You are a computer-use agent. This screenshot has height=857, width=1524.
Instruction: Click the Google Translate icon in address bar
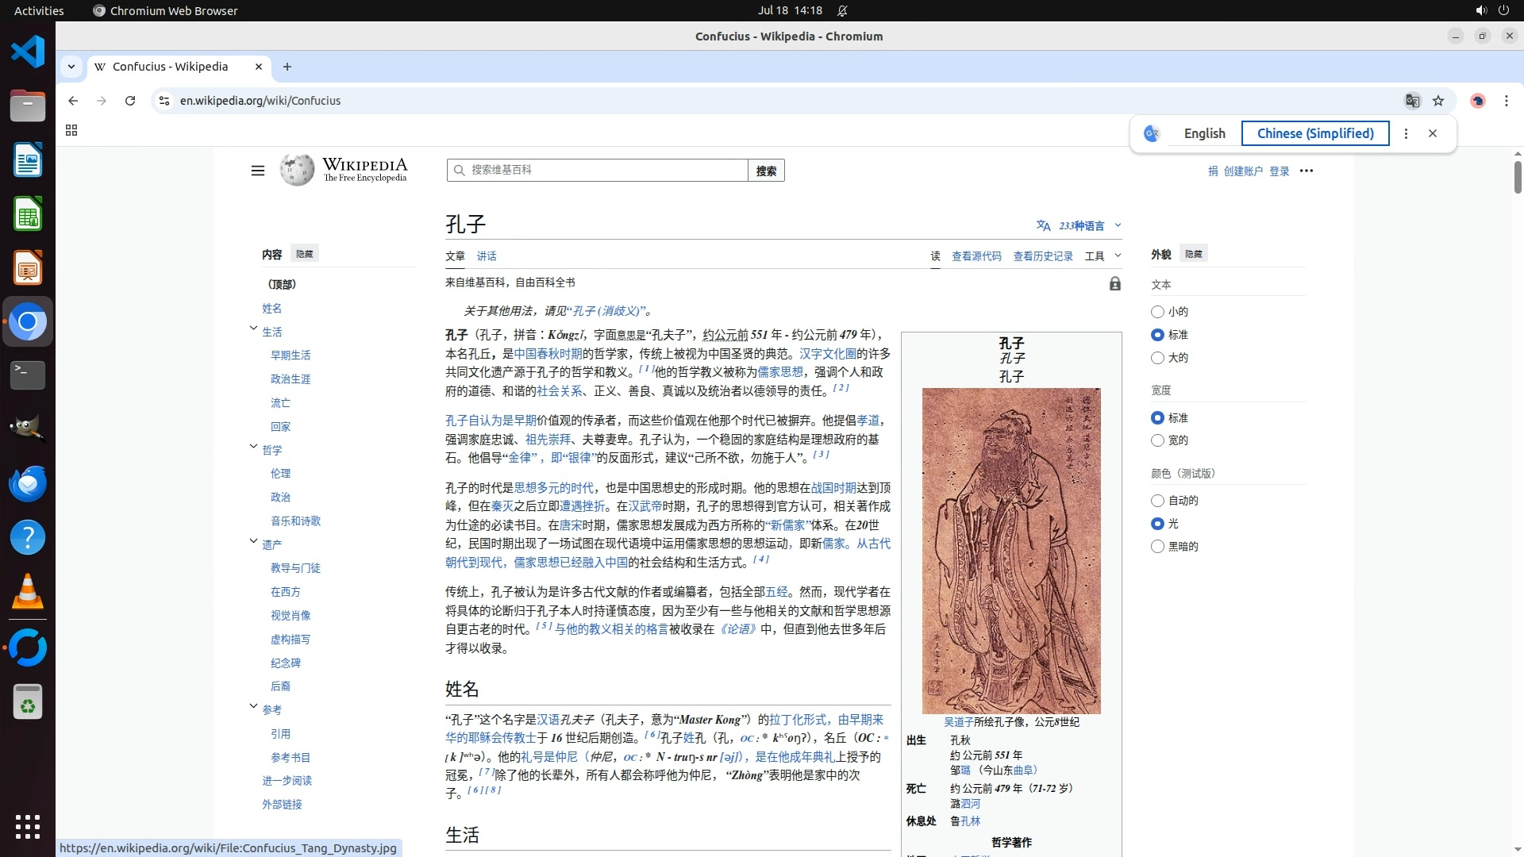click(1412, 101)
